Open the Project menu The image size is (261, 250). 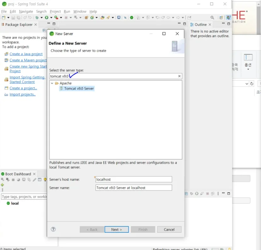tap(55, 11)
